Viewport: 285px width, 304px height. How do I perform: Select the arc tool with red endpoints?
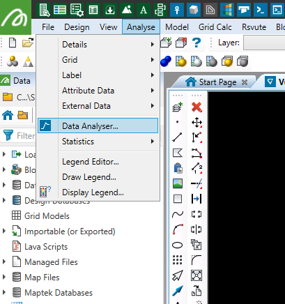click(178, 229)
